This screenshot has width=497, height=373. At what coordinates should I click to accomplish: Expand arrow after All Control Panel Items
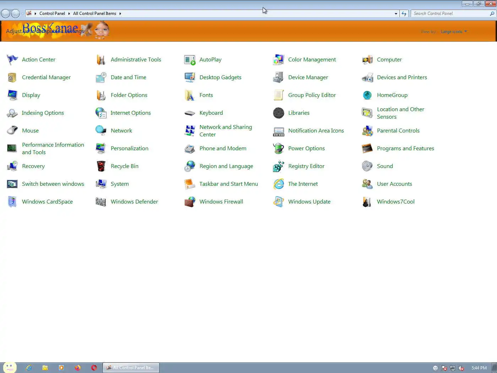point(120,13)
